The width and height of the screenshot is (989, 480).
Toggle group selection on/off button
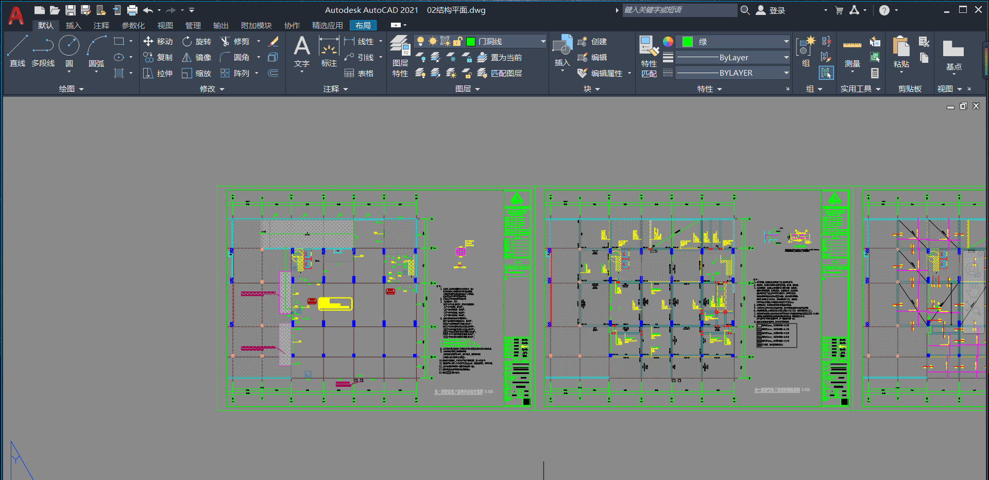pyautogui.click(x=826, y=73)
